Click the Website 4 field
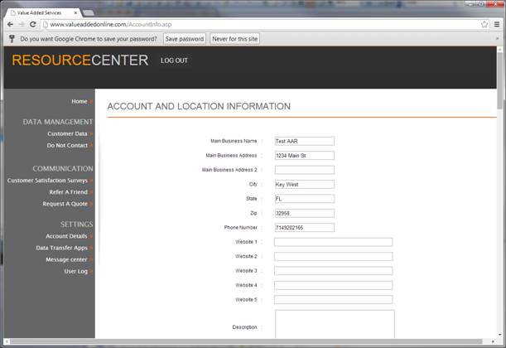 (334, 285)
